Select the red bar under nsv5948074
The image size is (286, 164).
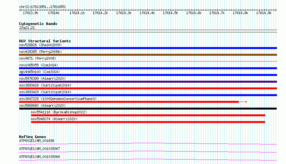[x=148, y=122]
